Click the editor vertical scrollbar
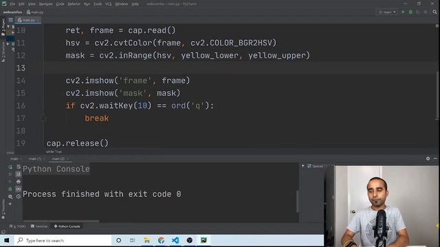 [x=437, y=95]
